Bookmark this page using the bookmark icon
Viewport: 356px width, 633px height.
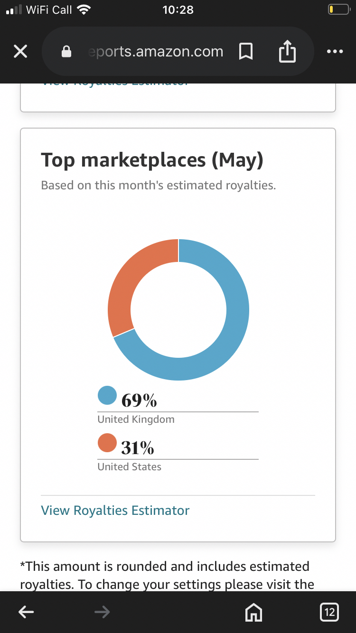point(246,51)
